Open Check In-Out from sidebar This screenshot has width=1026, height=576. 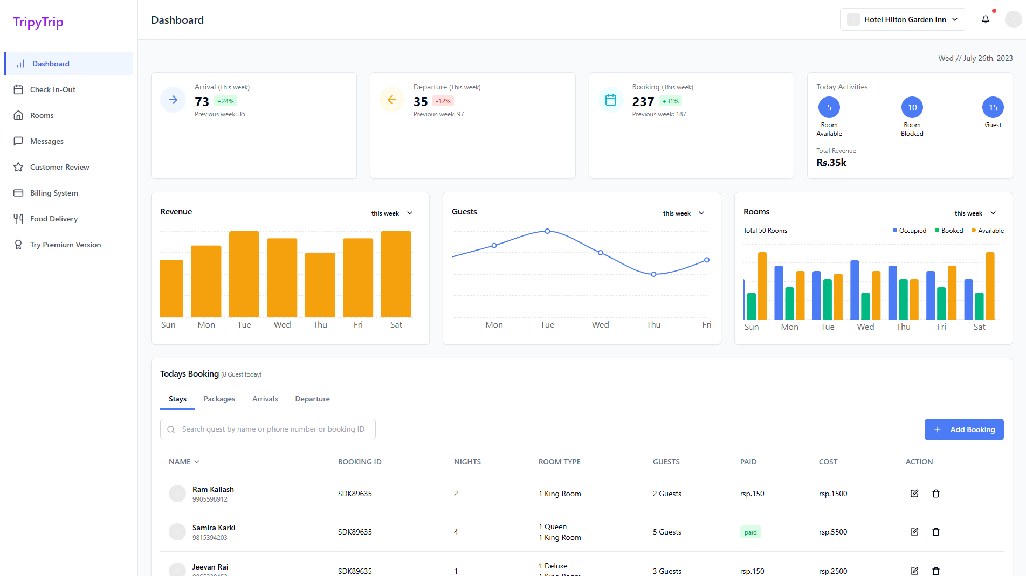pyautogui.click(x=53, y=89)
